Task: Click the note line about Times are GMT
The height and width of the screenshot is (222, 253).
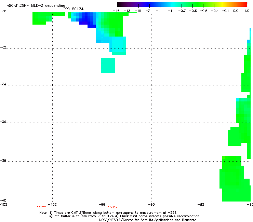Action: point(108,213)
